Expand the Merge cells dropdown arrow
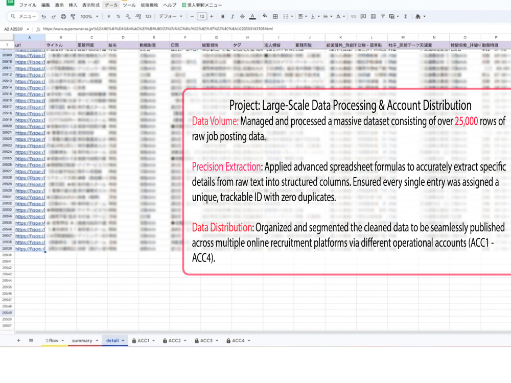 [x=292, y=16]
